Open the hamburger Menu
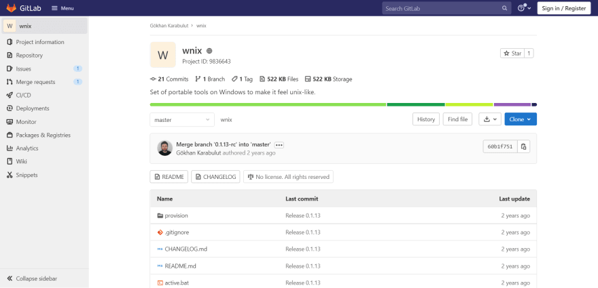598x288 pixels. [63, 8]
